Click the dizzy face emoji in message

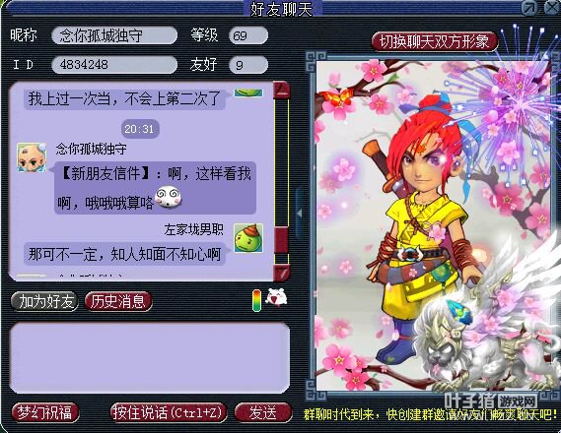point(169,197)
